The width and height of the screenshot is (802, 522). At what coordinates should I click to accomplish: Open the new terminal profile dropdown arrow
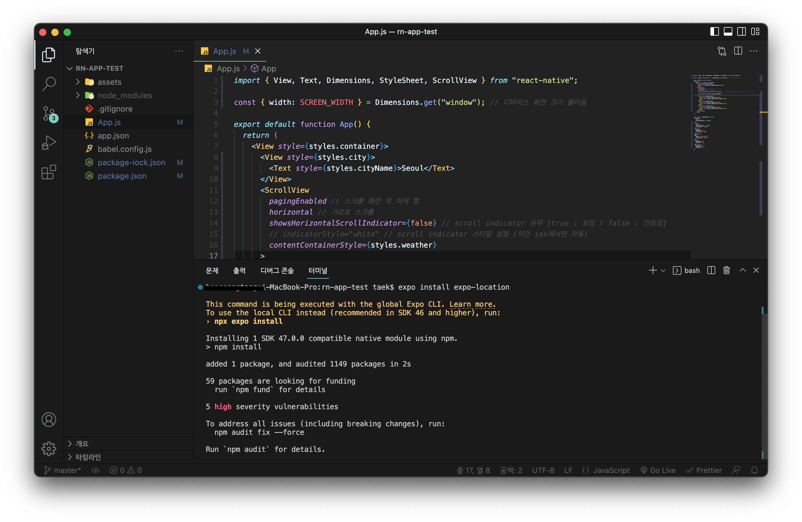(x=663, y=270)
